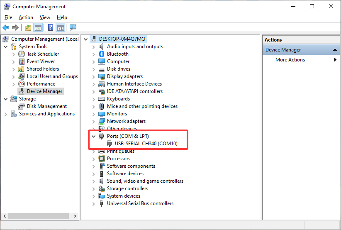This screenshot has width=341, height=230.
Task: Expand the Human Interface Devices node
Action: (93, 84)
